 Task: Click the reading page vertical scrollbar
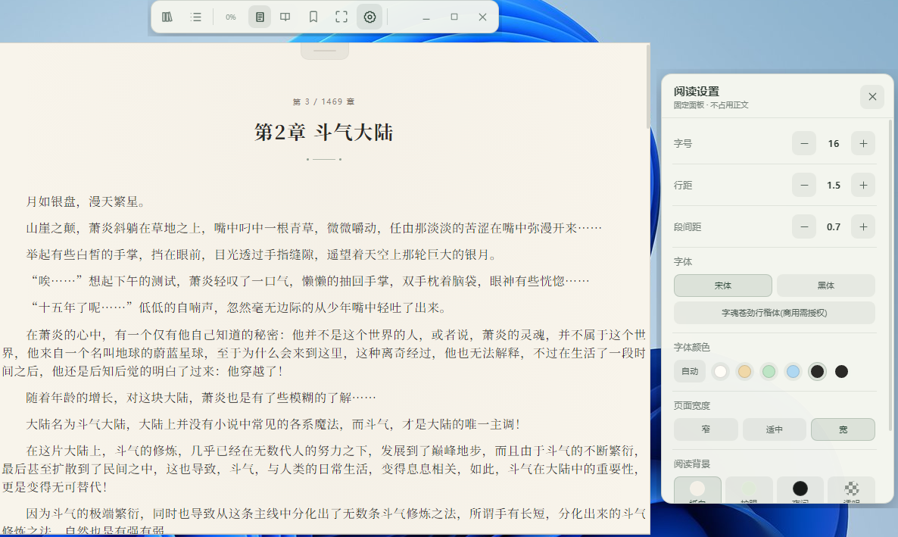(x=647, y=86)
